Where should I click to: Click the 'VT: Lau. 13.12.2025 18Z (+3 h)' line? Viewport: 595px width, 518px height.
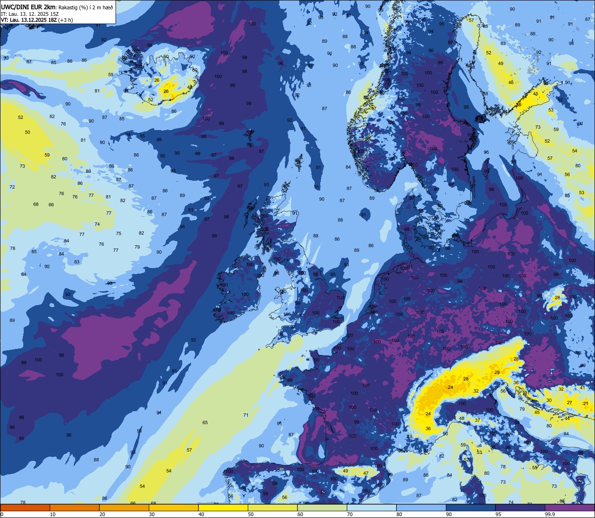(37, 20)
